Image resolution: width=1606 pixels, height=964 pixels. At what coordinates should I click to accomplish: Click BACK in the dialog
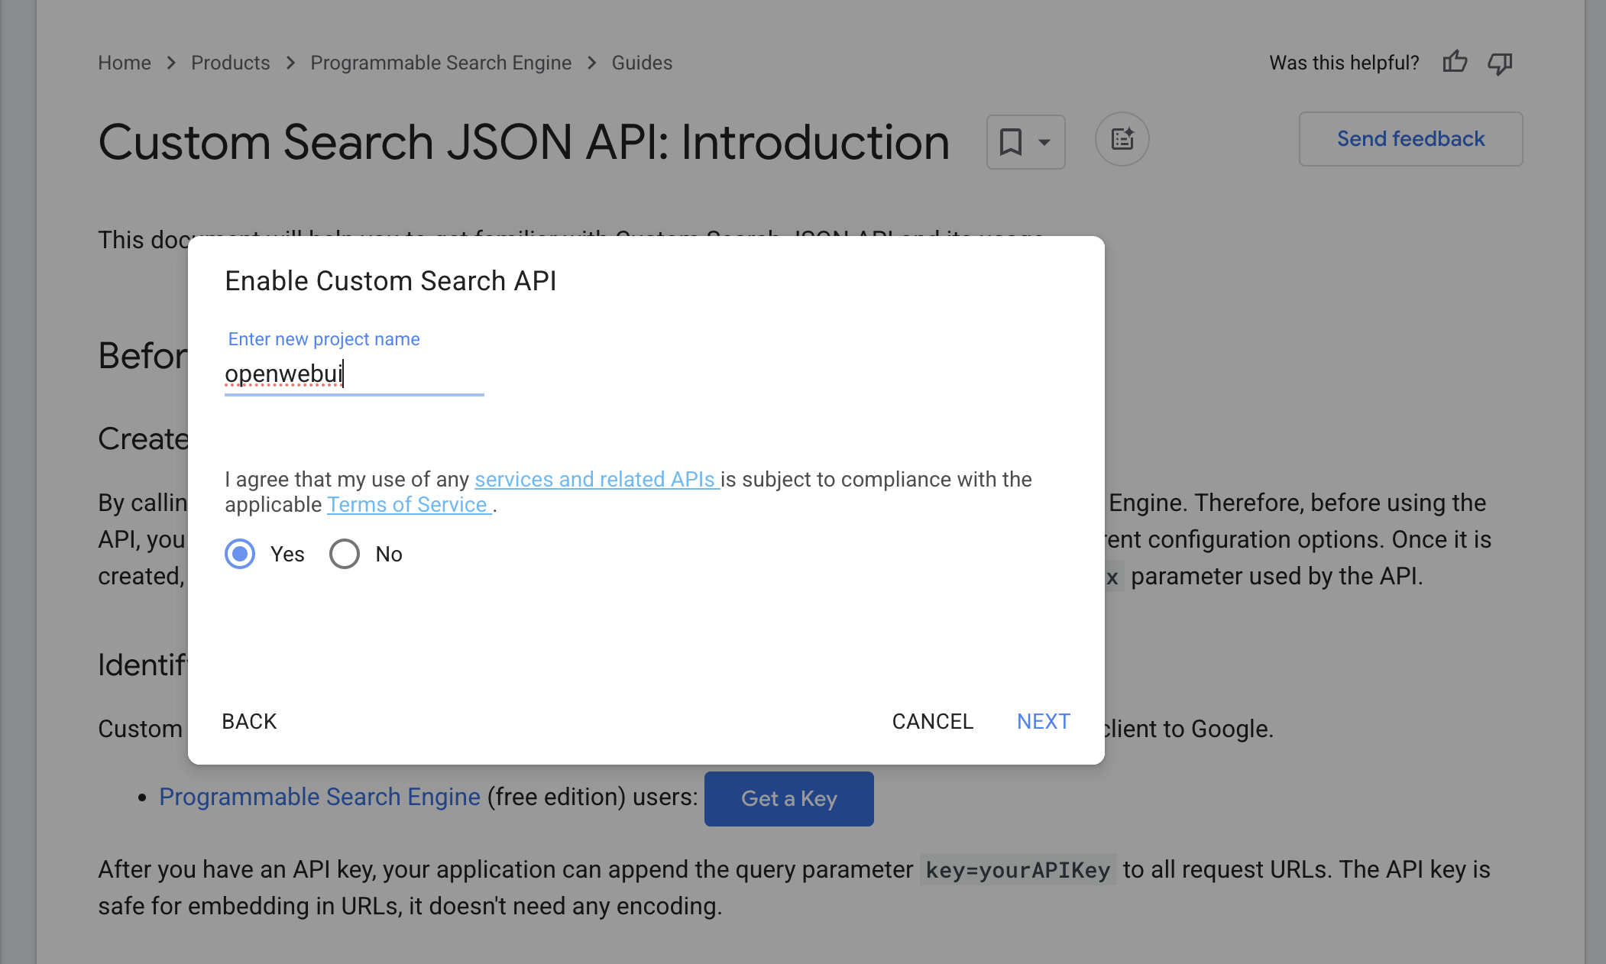249,721
